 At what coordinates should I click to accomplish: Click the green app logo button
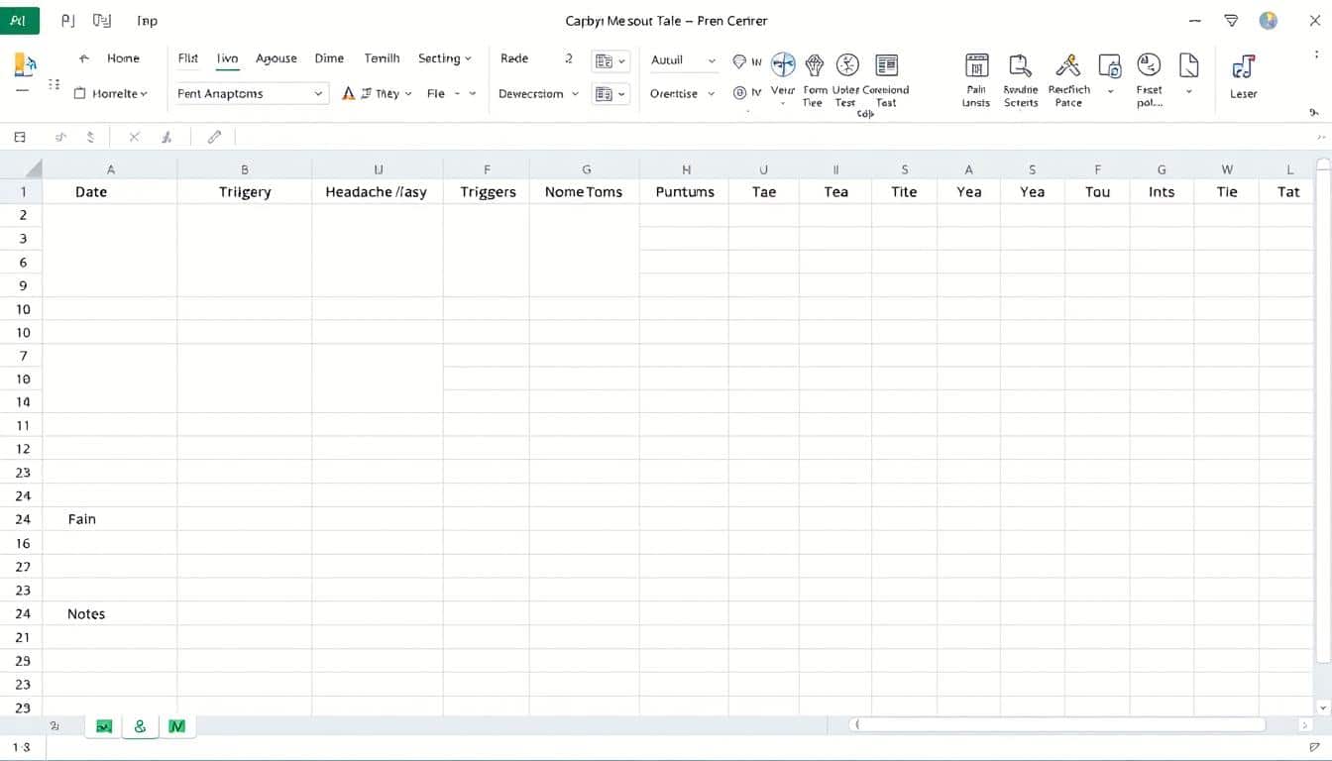coord(19,20)
